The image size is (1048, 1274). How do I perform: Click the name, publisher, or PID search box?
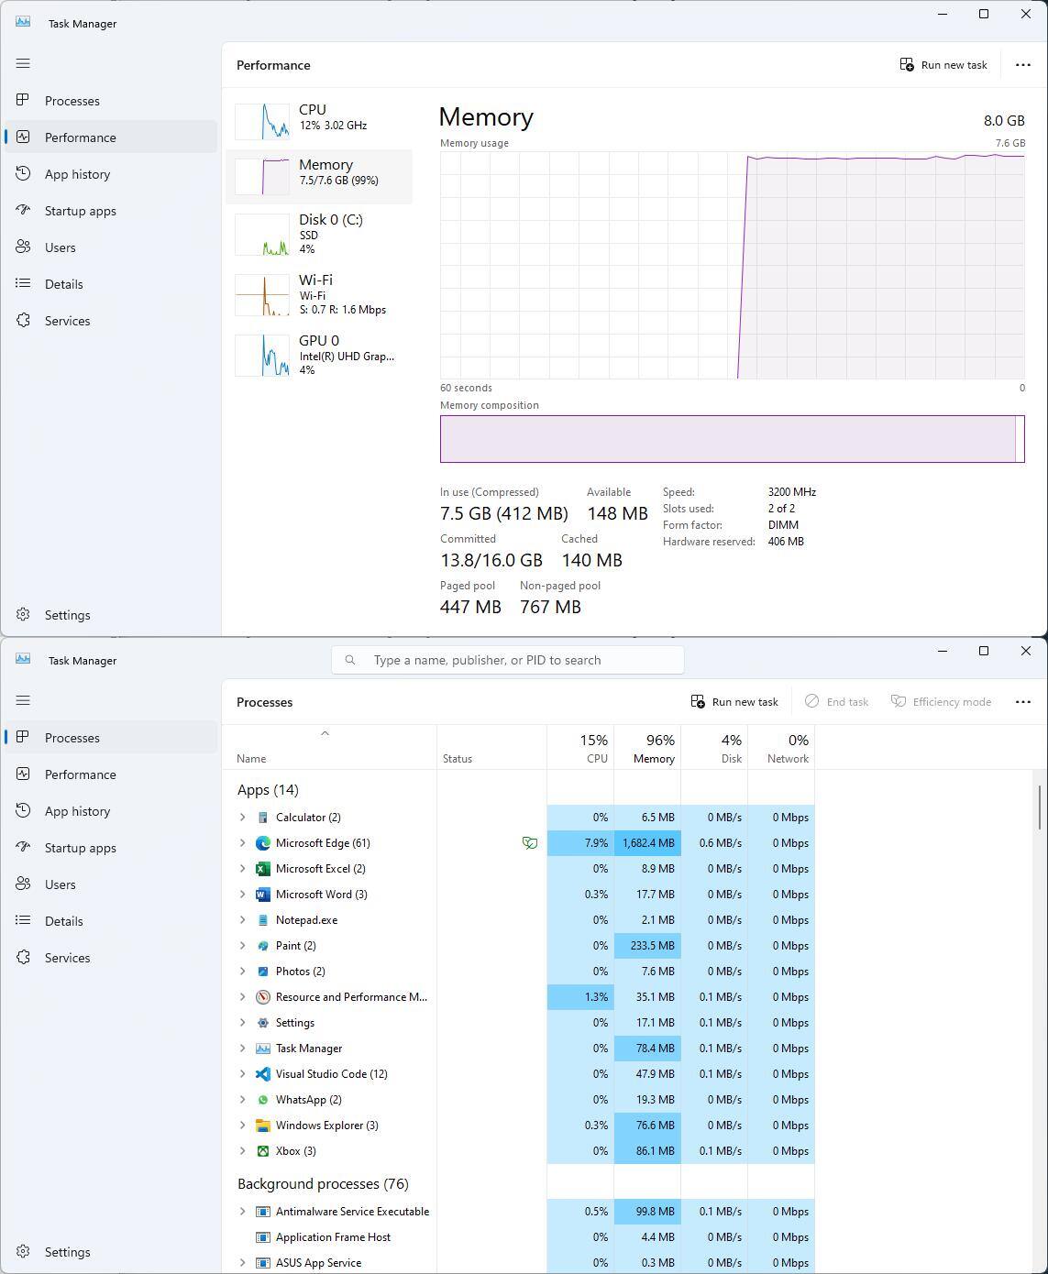coord(508,660)
